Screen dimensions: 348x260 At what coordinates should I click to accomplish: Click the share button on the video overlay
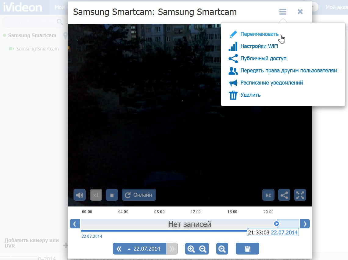coord(284,195)
